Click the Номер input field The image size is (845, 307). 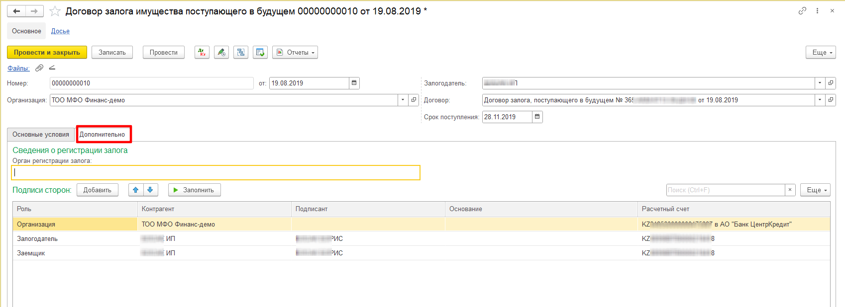tap(152, 83)
